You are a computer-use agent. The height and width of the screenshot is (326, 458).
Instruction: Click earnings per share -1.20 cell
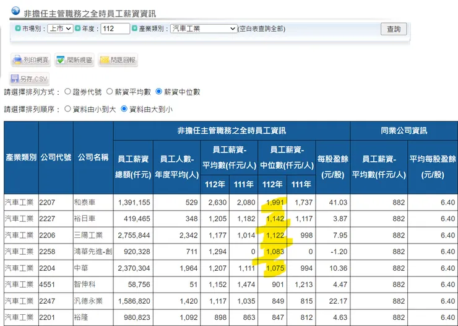[x=333, y=252]
